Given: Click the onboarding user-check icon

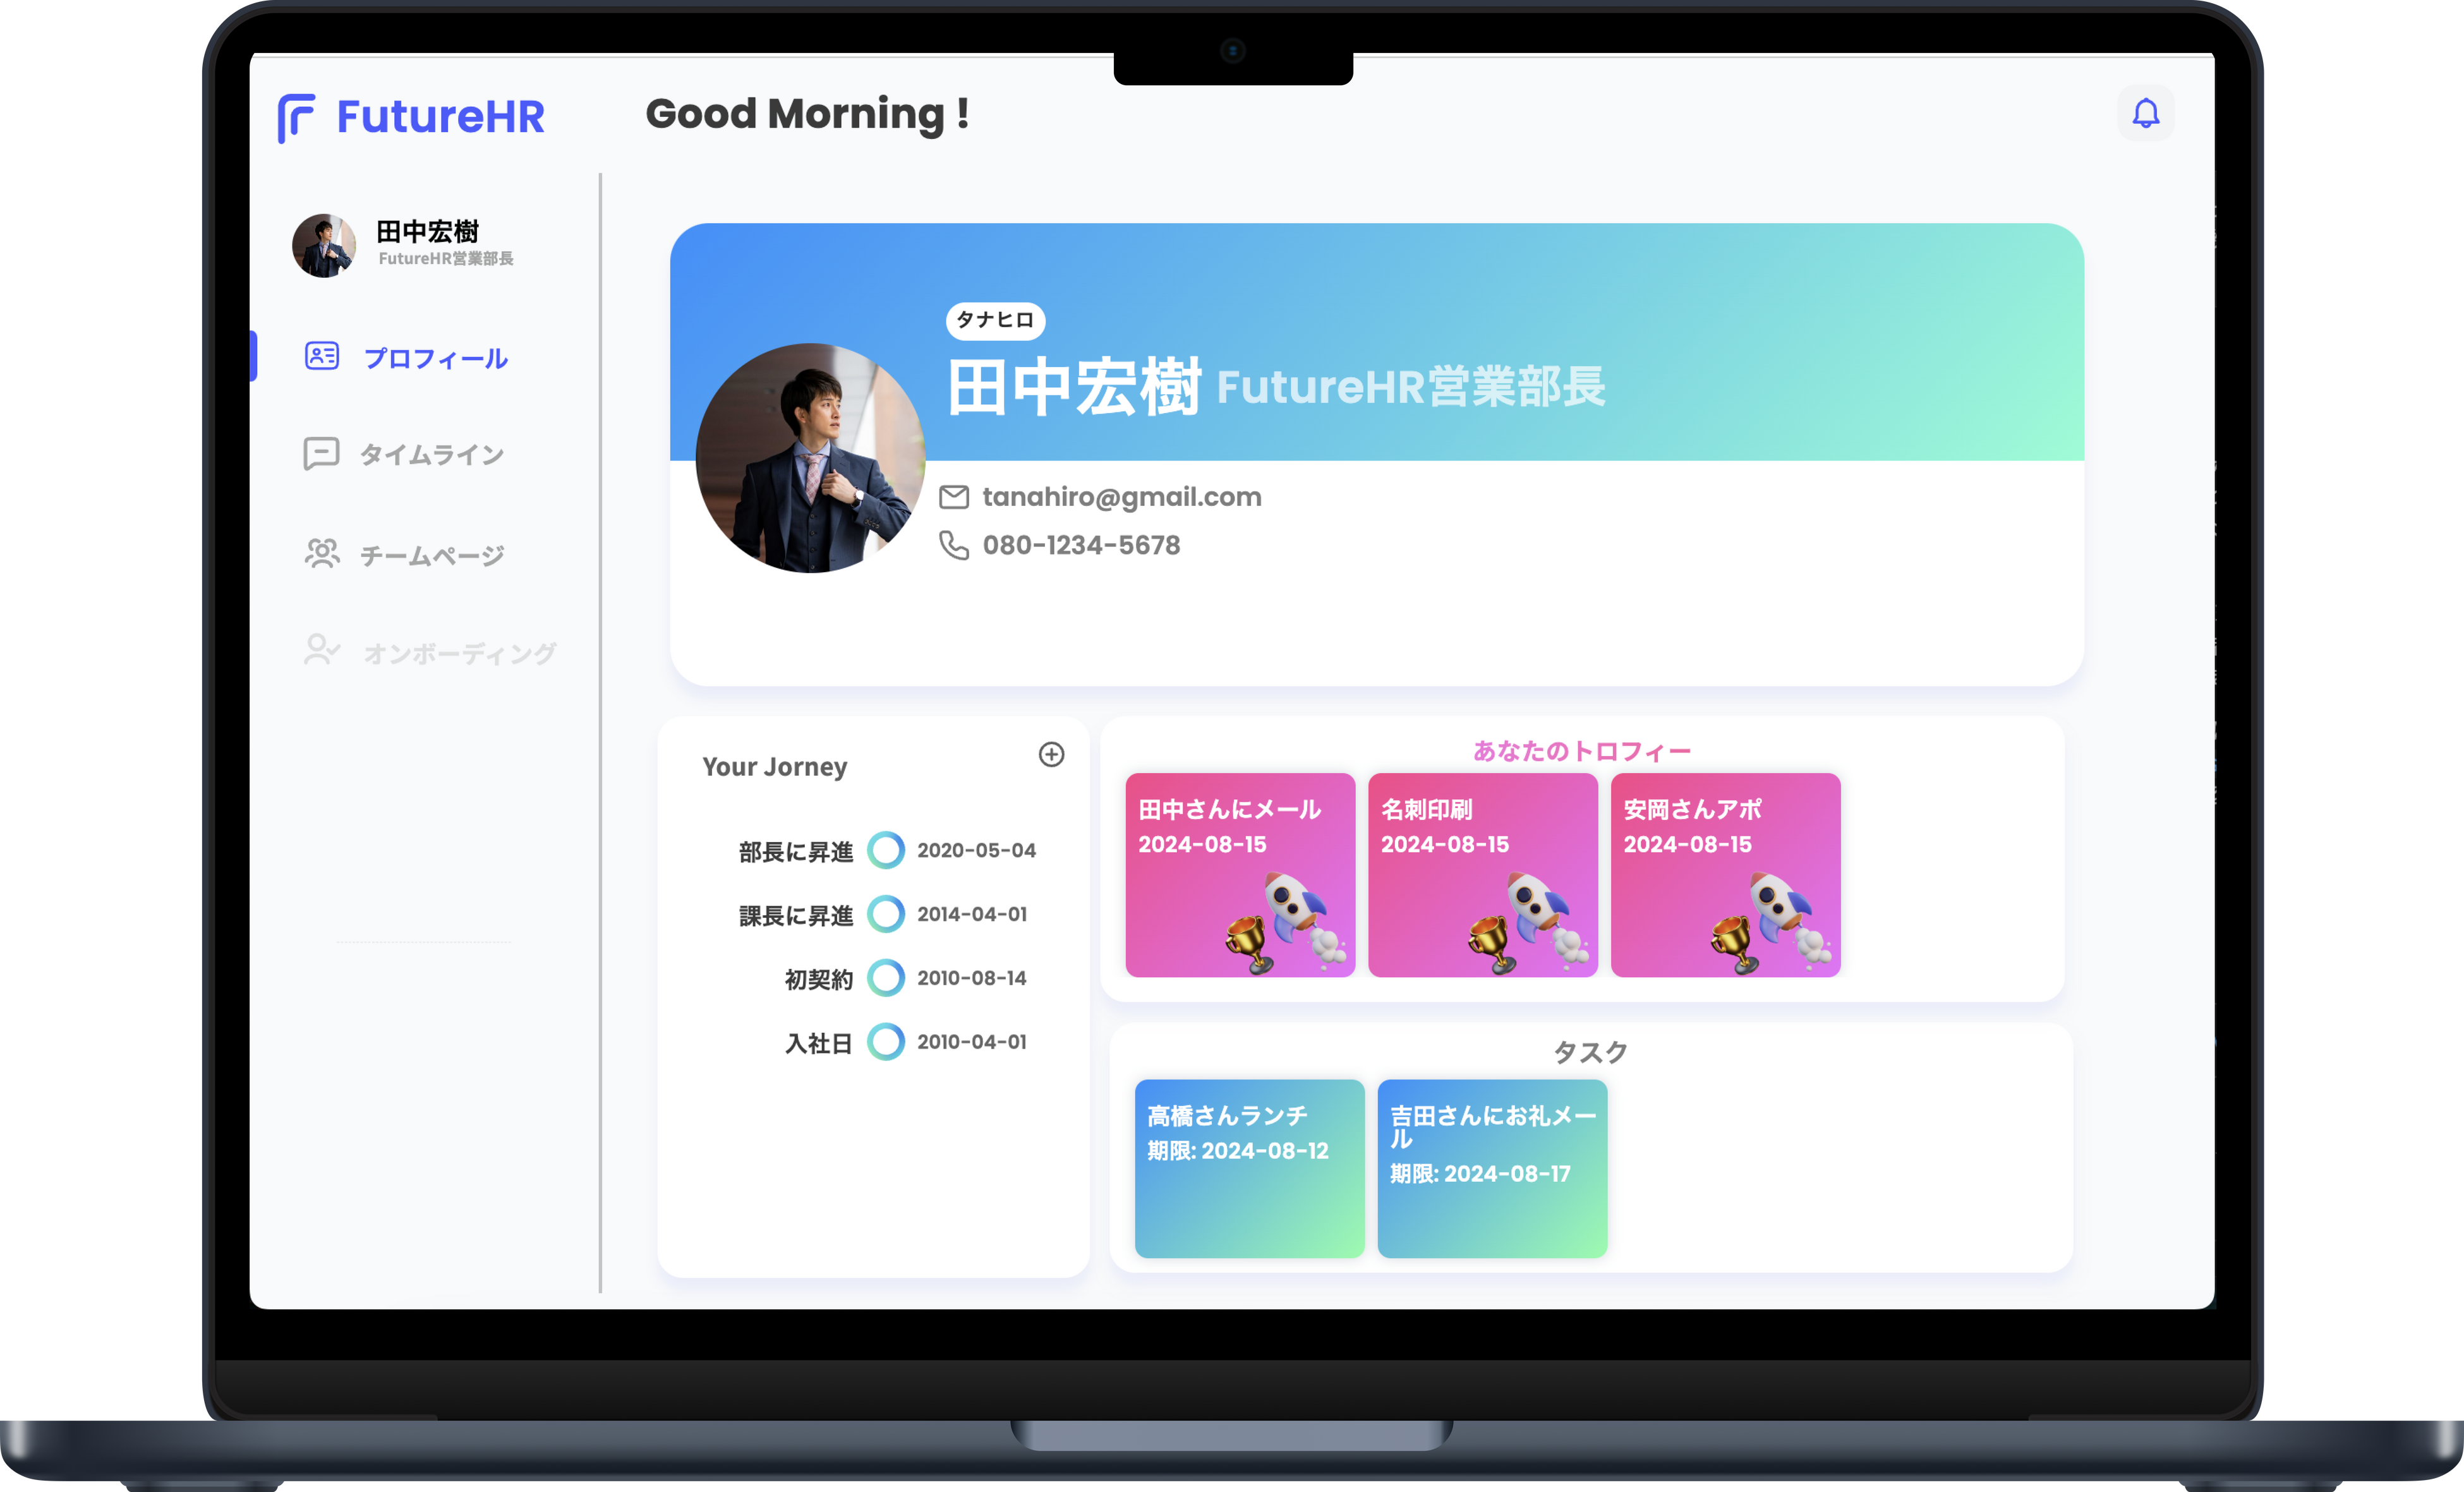Looking at the screenshot, I should click(x=322, y=650).
